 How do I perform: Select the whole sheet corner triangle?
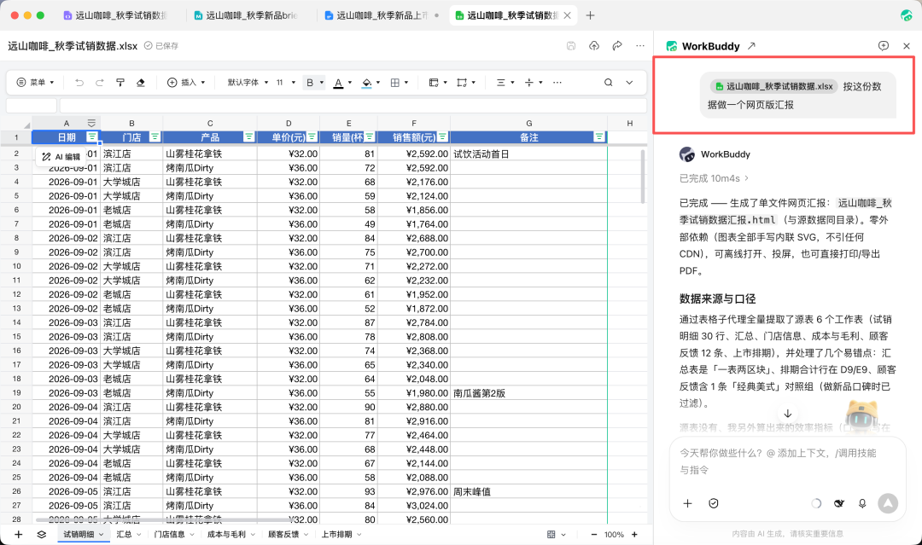(26, 125)
